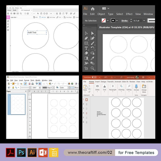Select the Paintbrush tool in Illustrator
Image resolution: width=161 pixels, height=161 pixels.
pos(92,43)
